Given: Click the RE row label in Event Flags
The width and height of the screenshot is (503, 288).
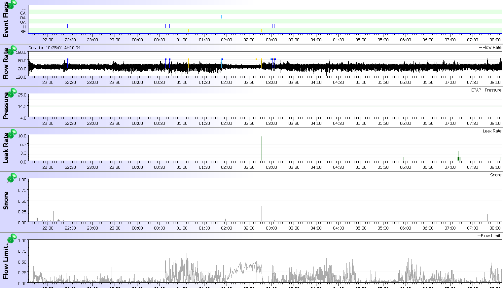Looking at the screenshot, I should click(x=23, y=32).
